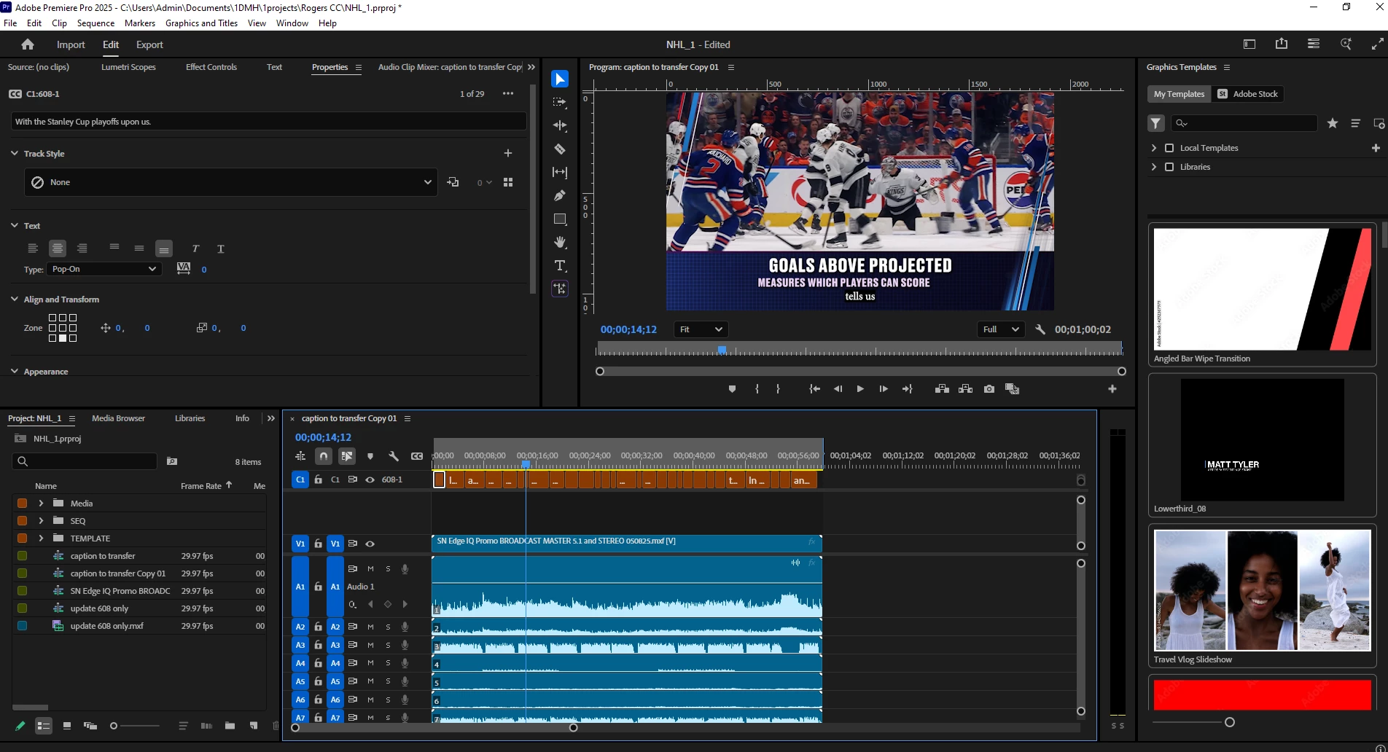Select the Track Select Forward tool
1388x752 pixels.
[560, 102]
